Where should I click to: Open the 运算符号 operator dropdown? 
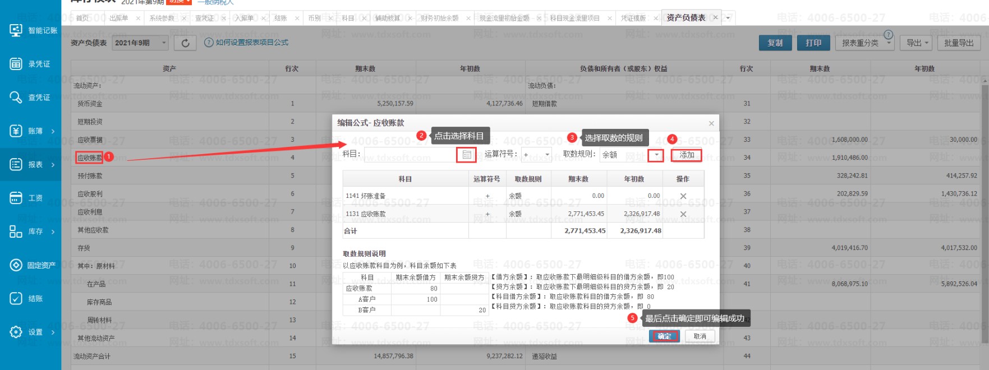point(536,155)
